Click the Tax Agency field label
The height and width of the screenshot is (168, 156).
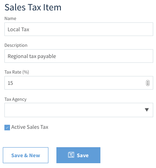point(16,99)
